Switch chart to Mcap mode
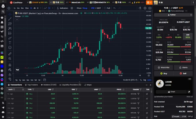 (x=85, y=8)
